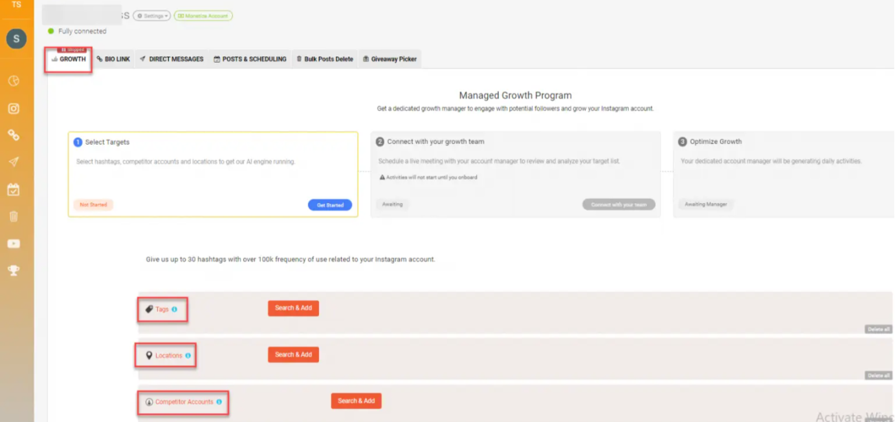
Task: Switch to Bulk Posts Delete tab
Action: (x=325, y=59)
